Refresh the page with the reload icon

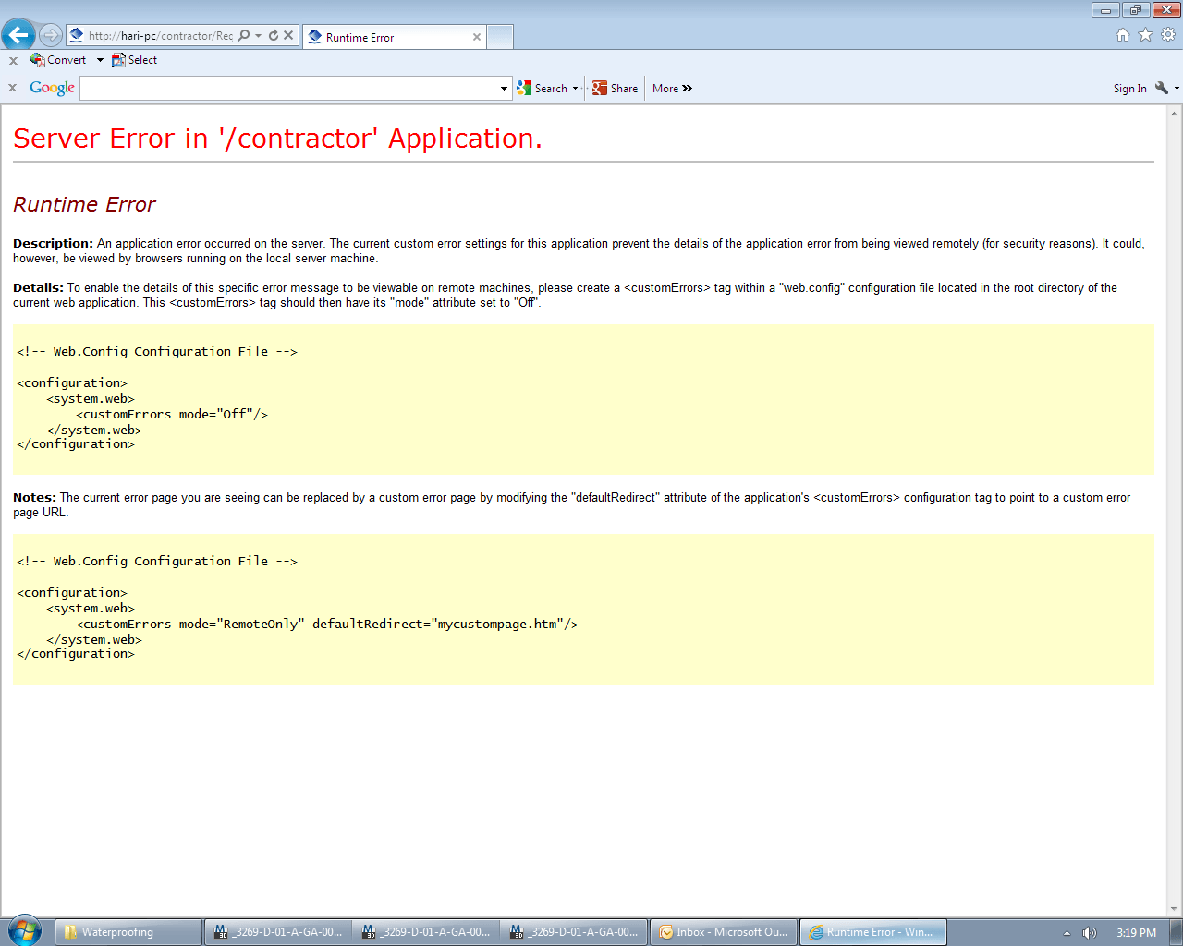274,35
